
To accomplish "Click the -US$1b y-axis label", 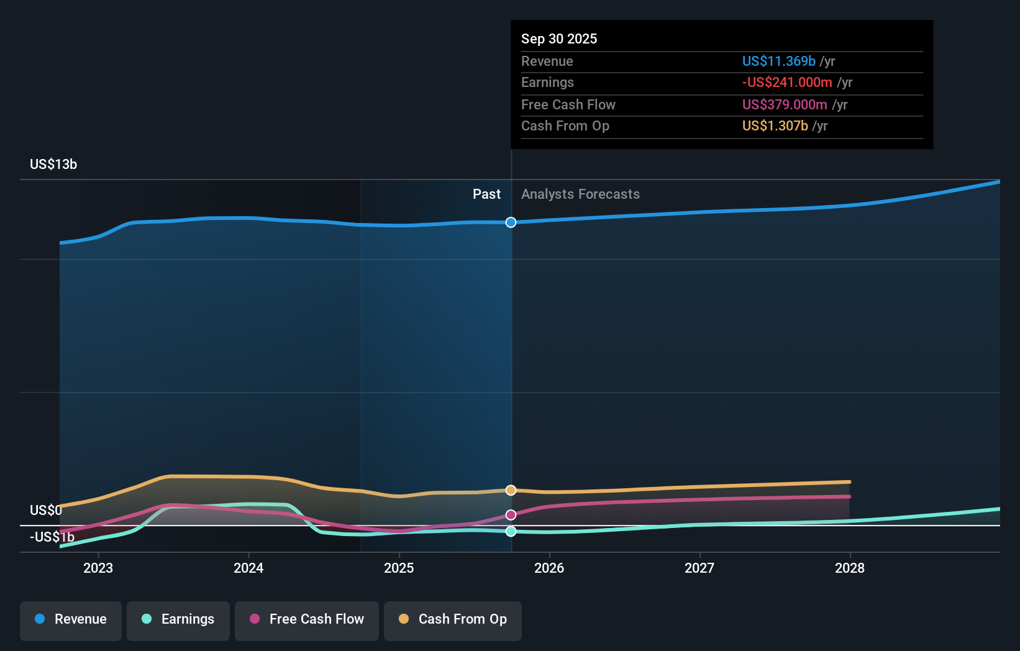I will [x=52, y=537].
